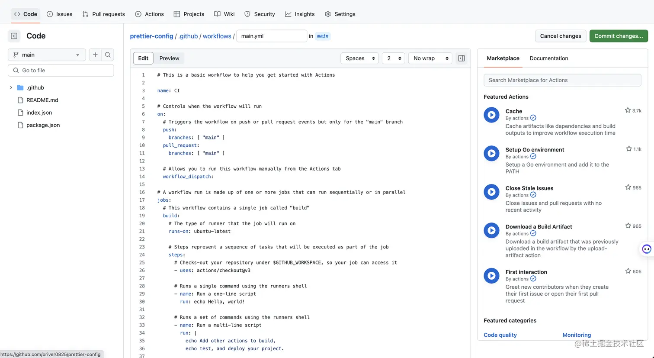Place cursor on 'runs-on: ubuntu-latest' line

click(x=199, y=231)
